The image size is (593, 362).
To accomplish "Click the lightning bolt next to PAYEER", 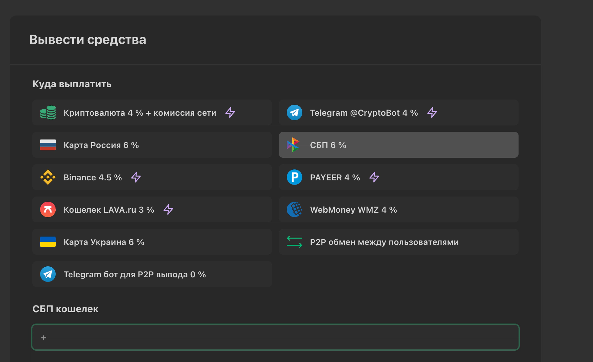I will 374,177.
